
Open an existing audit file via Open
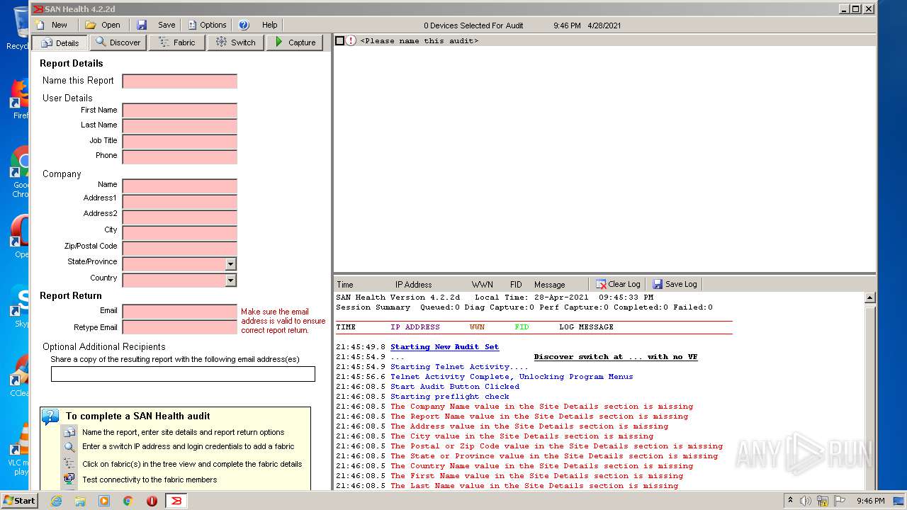[x=103, y=25]
